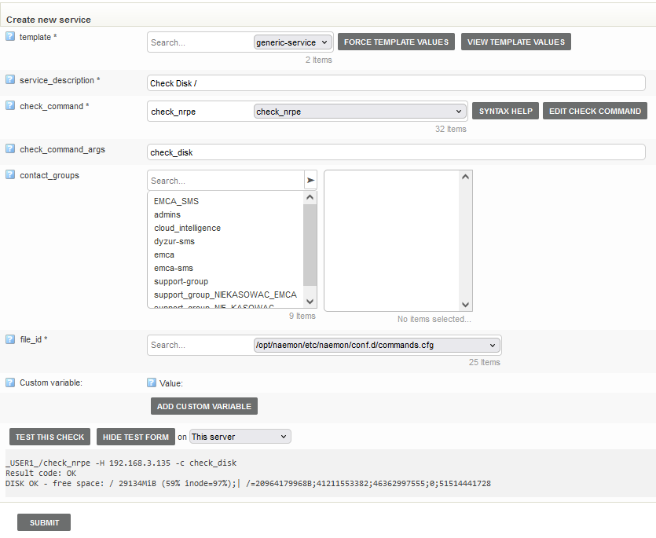656x538 pixels.
Task: Click arrow button to add contact groups
Action: [310, 180]
